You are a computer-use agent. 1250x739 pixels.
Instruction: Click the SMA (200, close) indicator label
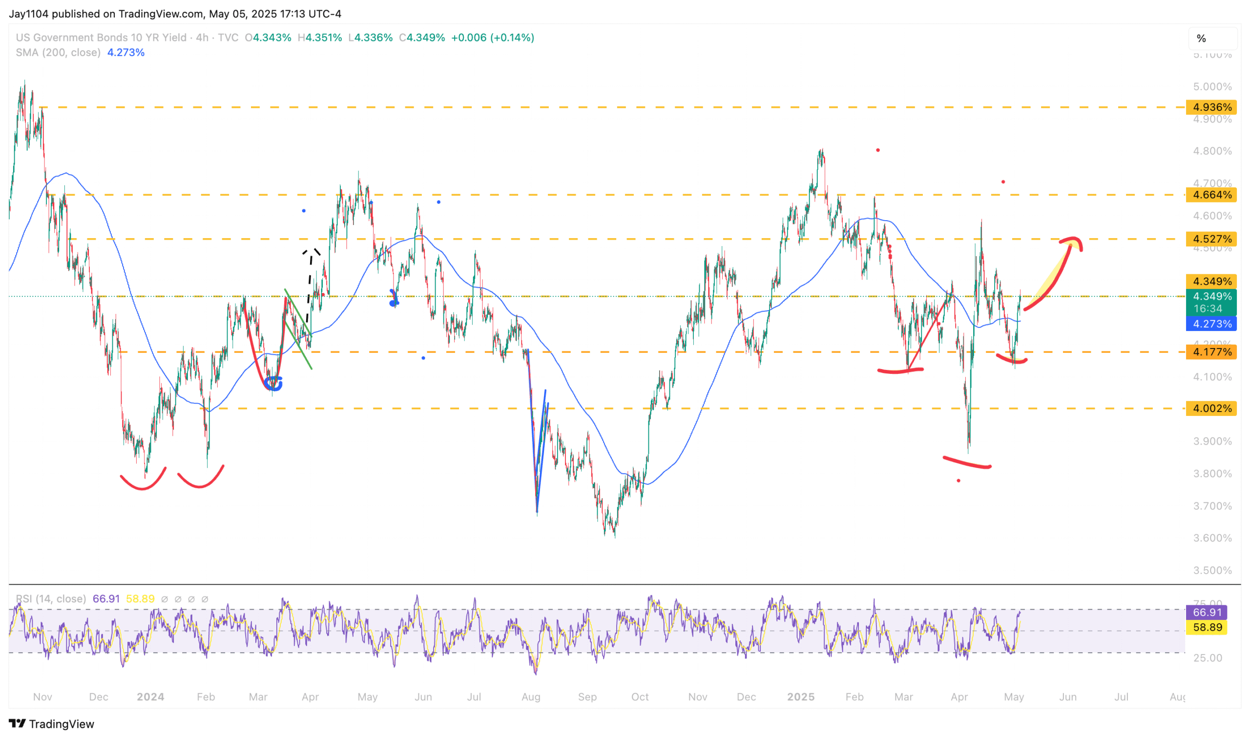[58, 52]
